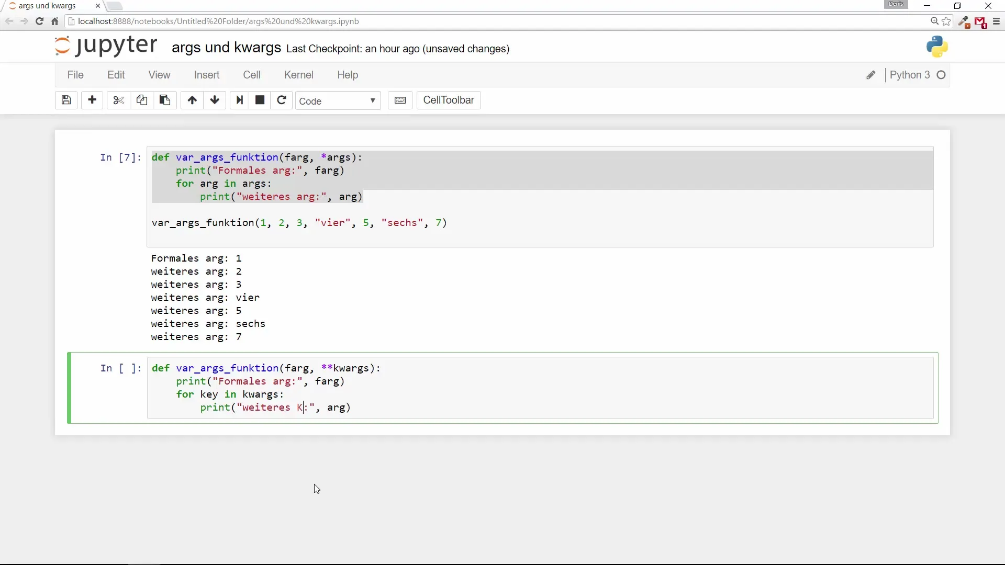Screen dimensions: 1005x565
Task: Go forward with browser forward arrow
Action: point(24,21)
